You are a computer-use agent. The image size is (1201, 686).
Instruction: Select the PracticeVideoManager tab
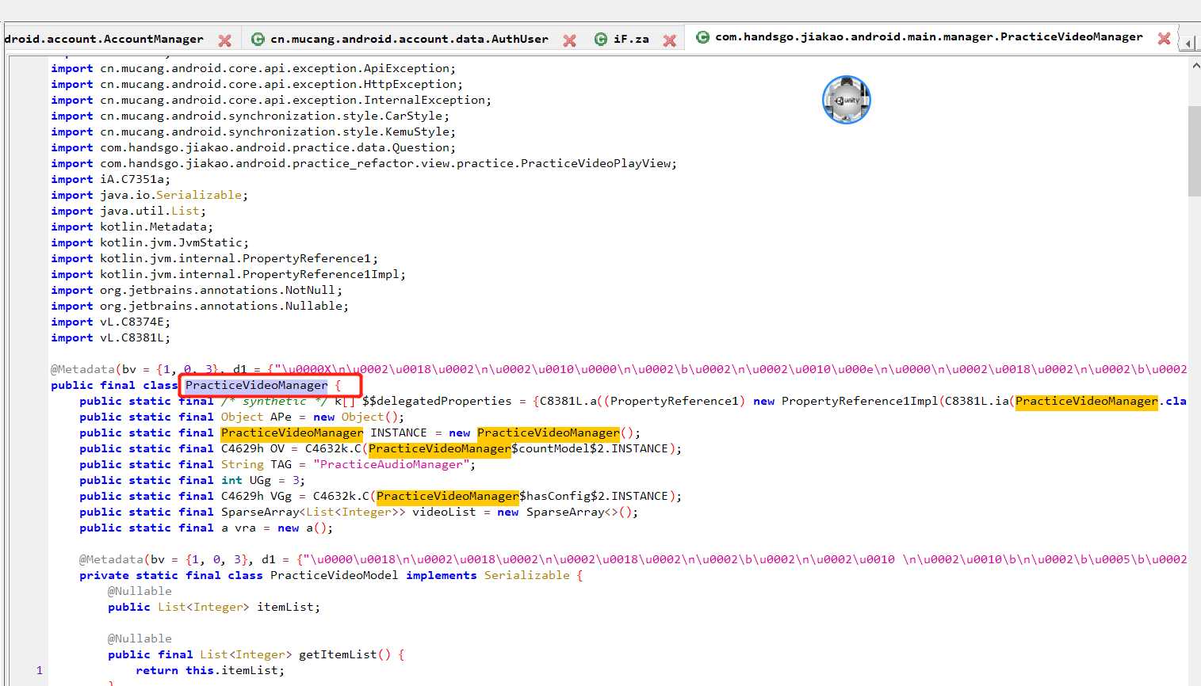(x=928, y=37)
